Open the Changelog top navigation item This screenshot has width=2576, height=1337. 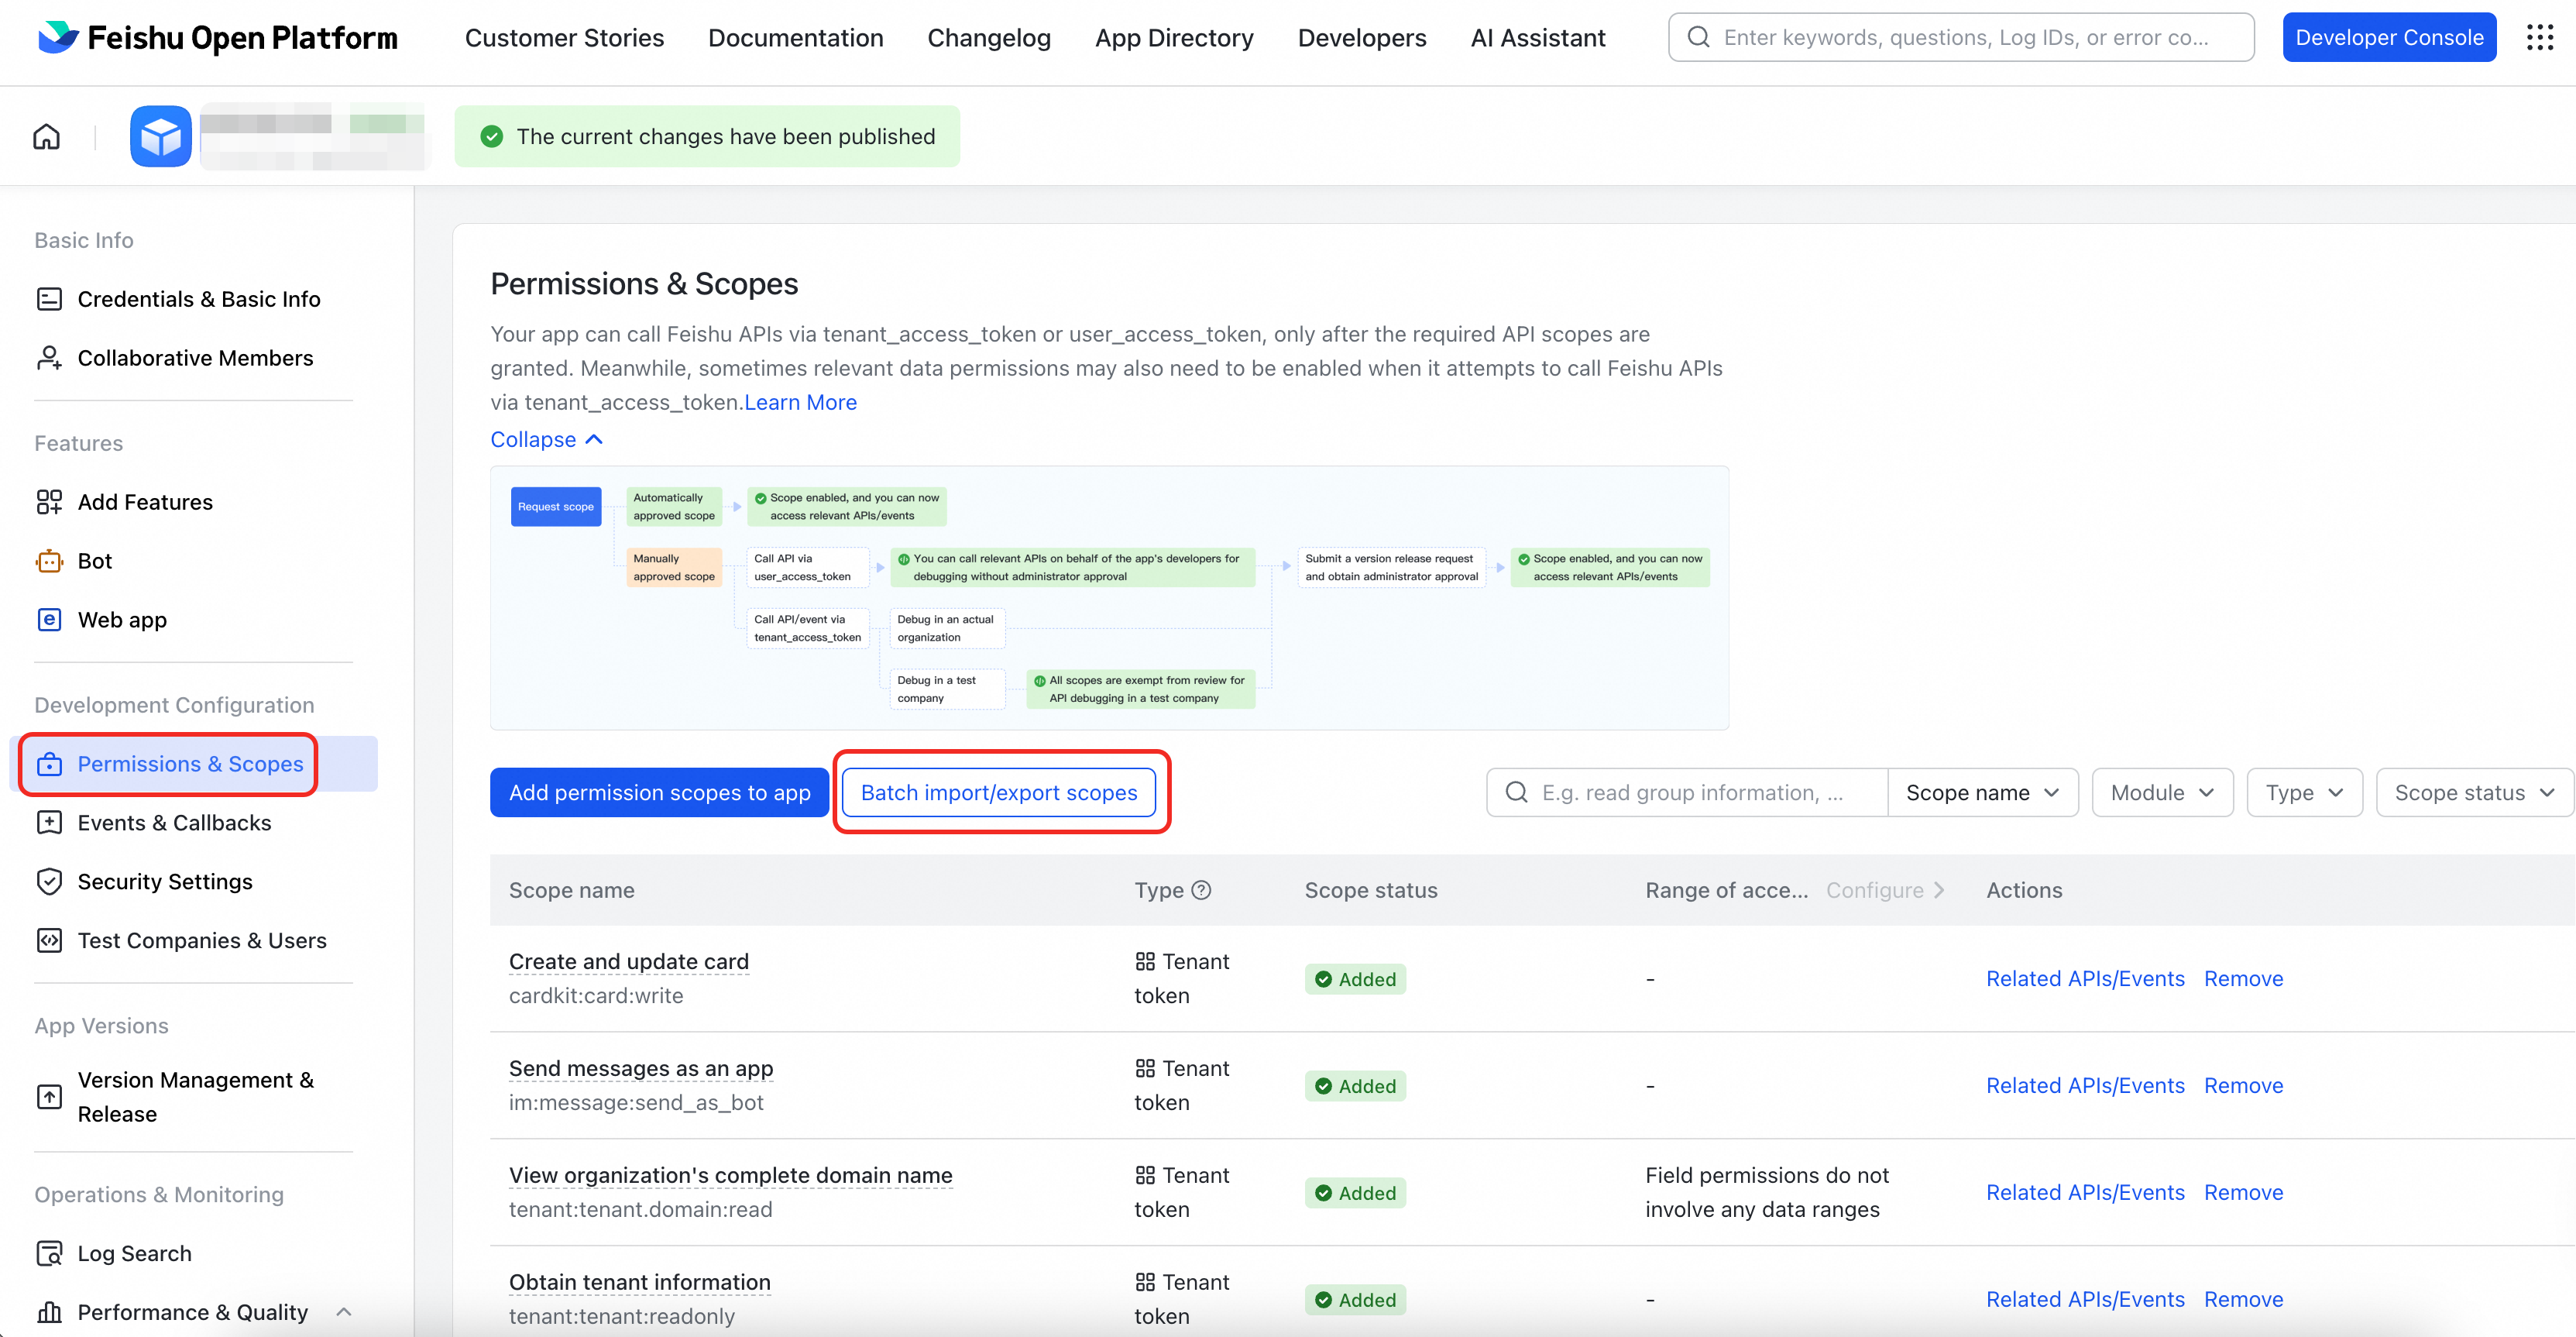988,38
